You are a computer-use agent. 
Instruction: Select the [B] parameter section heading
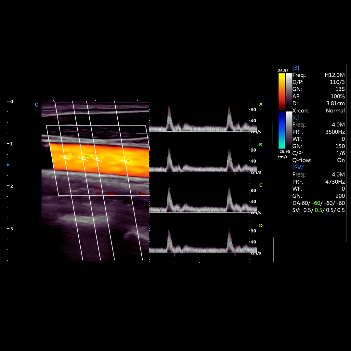[x=296, y=68]
